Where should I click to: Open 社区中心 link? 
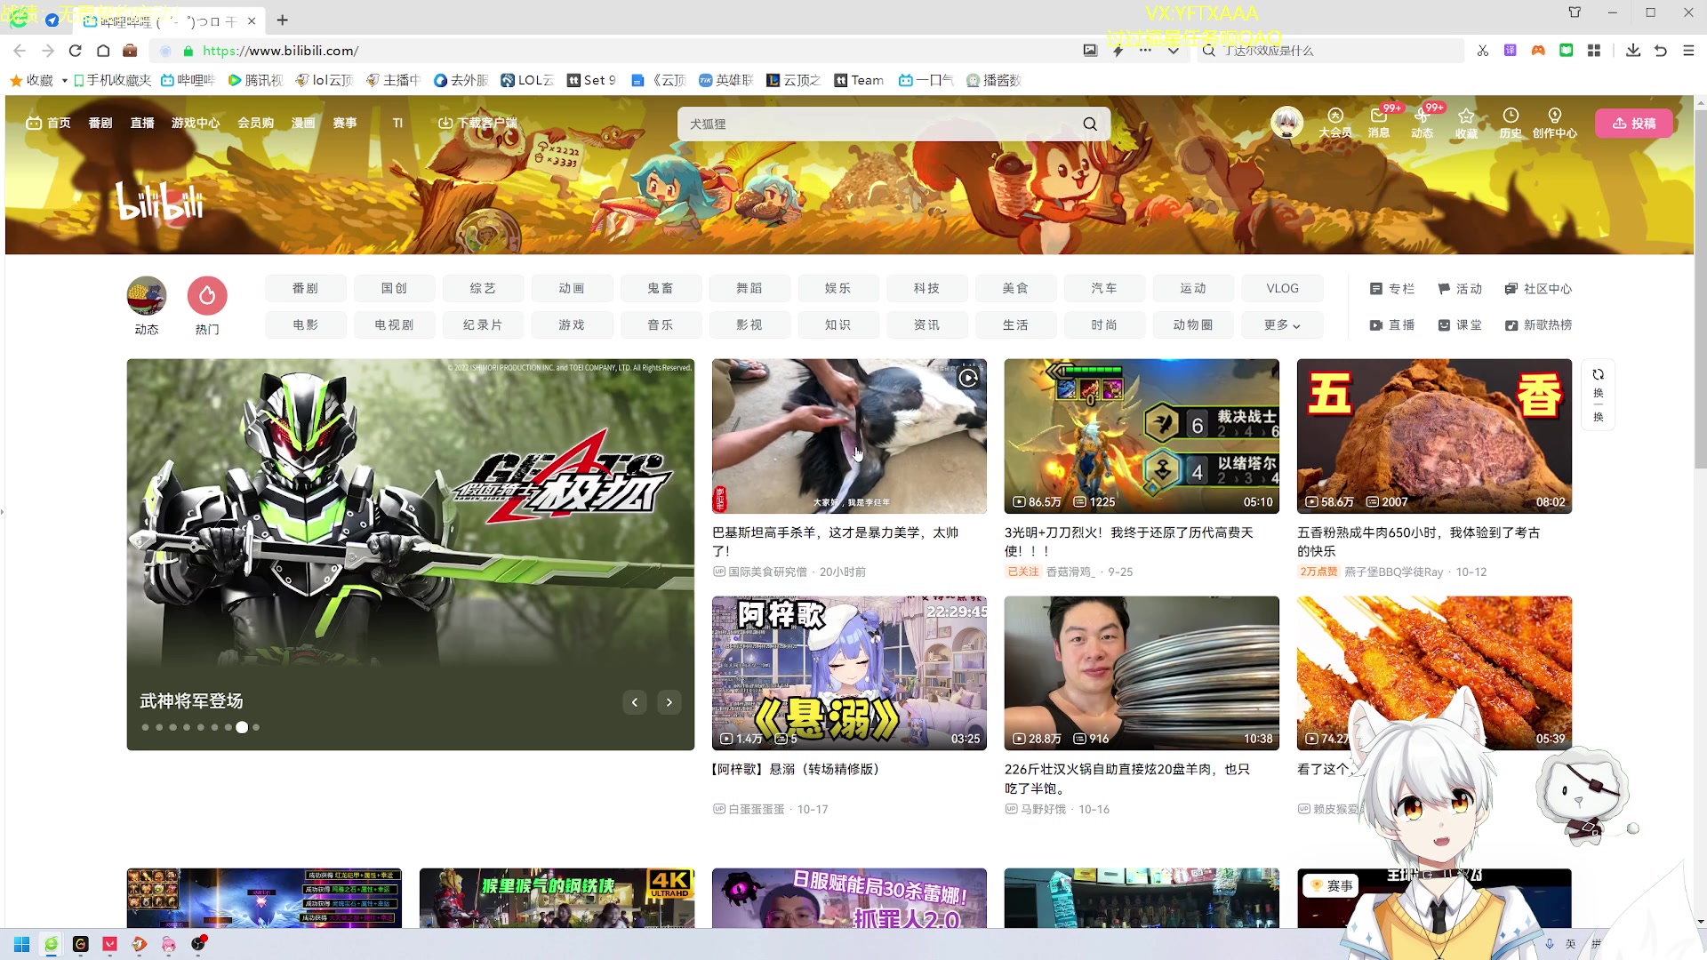pos(1538,289)
